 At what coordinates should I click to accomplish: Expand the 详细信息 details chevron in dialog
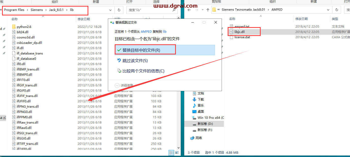point(117,85)
